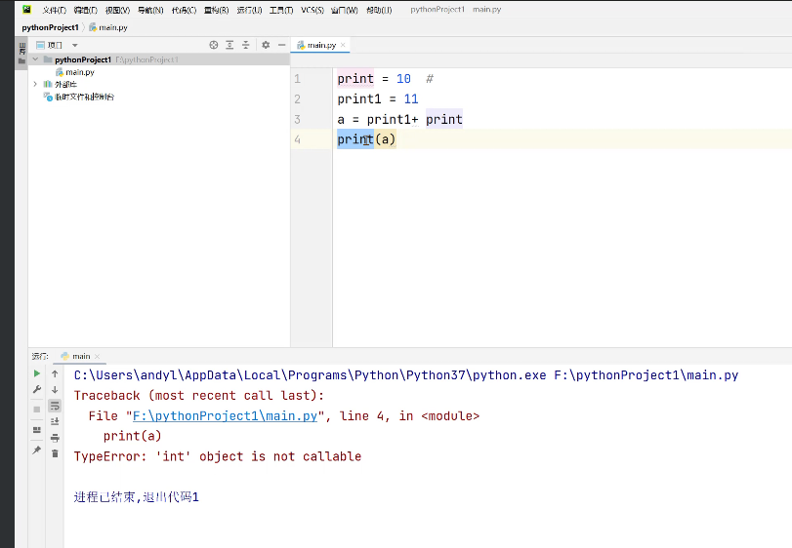Image resolution: width=792 pixels, height=548 pixels.
Task: Click the locate target icon in Project panel
Action: (x=214, y=45)
